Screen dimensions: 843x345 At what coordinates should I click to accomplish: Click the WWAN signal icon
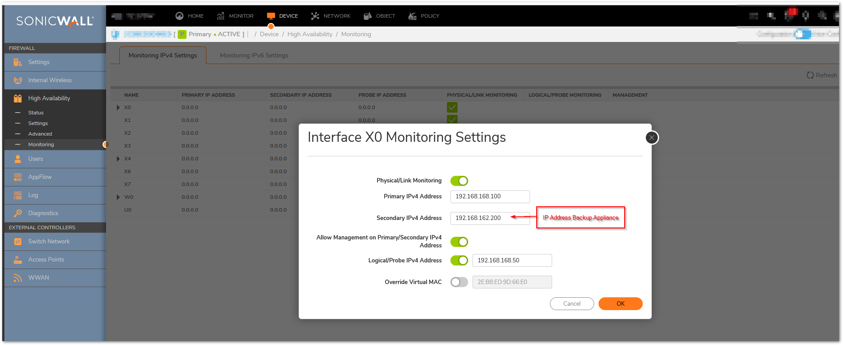coord(18,278)
